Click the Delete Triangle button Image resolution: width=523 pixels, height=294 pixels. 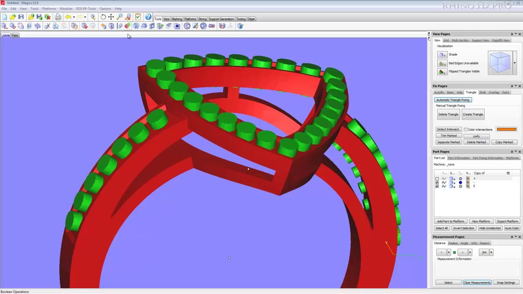[448, 114]
